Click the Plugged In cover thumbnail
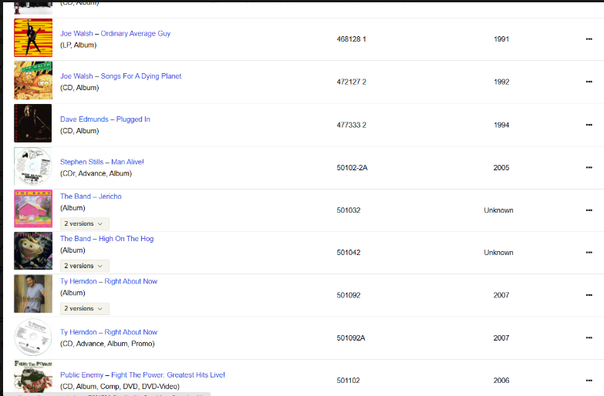Image resolution: width=604 pixels, height=396 pixels. (33, 123)
